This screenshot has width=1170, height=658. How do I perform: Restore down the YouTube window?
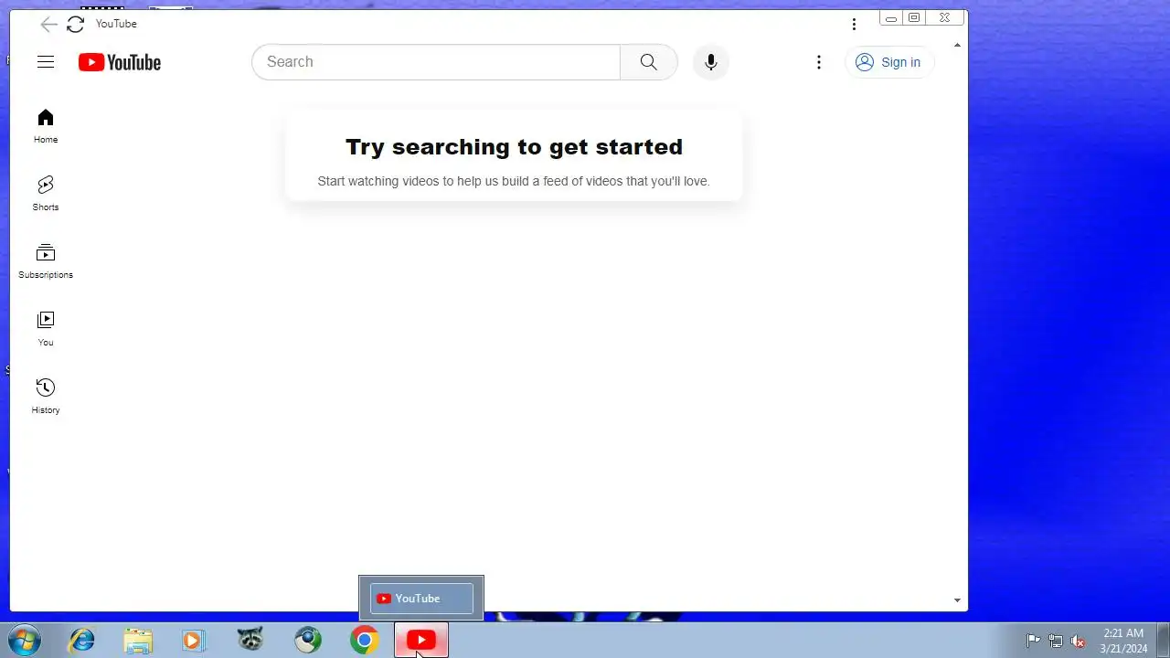(x=914, y=18)
